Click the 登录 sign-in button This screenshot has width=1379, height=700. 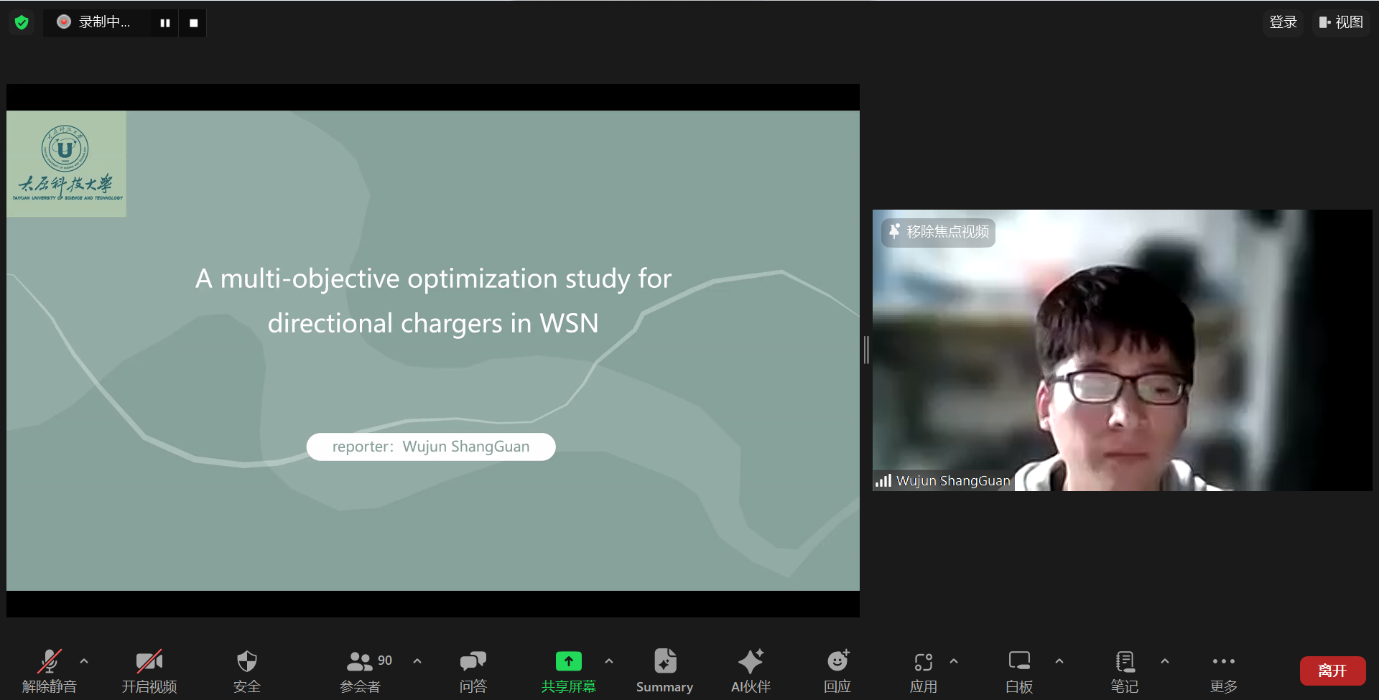1283,22
